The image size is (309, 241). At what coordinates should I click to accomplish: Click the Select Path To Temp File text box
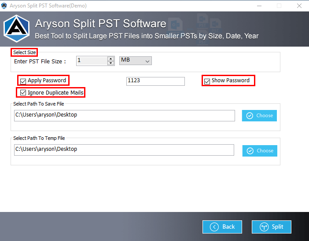tap(124, 150)
